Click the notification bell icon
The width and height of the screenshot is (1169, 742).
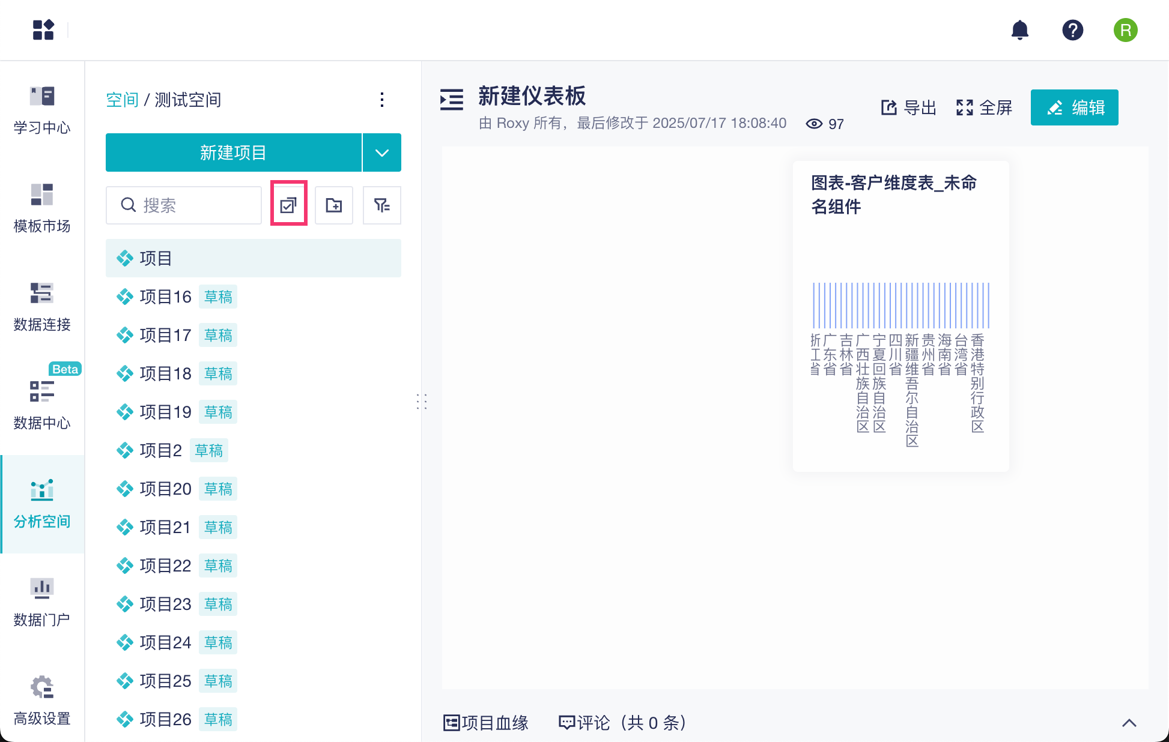coord(1019,30)
